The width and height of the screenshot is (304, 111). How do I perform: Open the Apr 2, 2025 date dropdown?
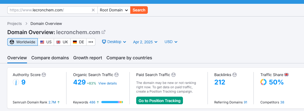(145, 42)
